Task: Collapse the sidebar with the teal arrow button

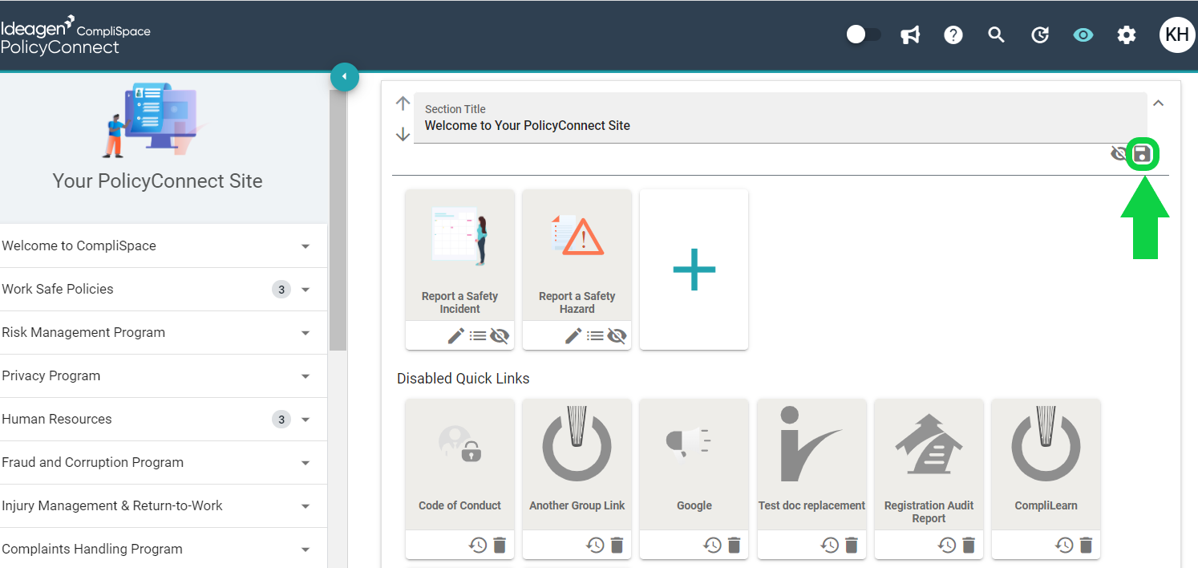Action: coord(345,76)
